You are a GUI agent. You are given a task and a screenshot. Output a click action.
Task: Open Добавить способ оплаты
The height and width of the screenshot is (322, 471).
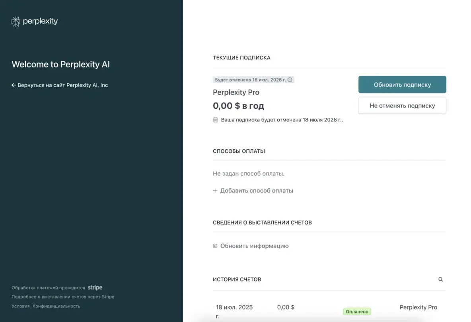pyautogui.click(x=257, y=190)
